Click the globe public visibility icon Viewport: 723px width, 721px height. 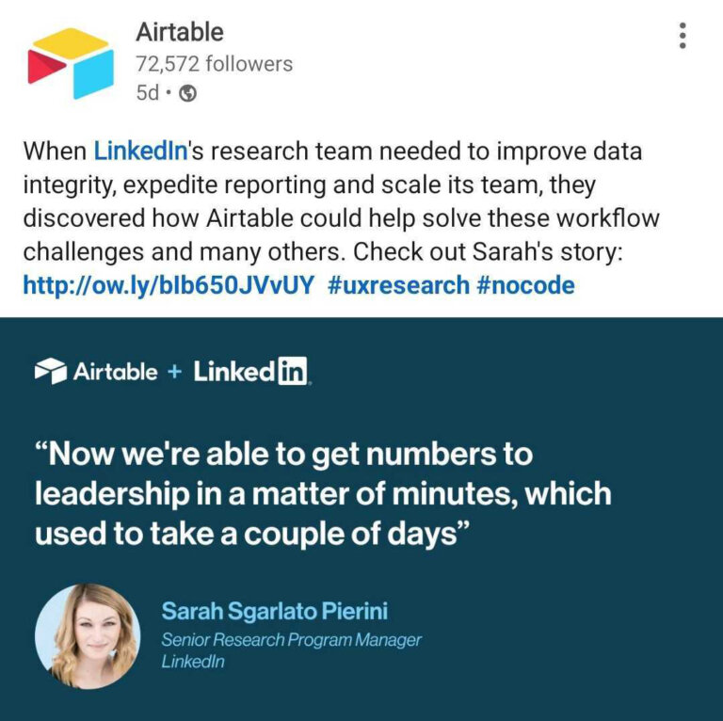tap(187, 93)
